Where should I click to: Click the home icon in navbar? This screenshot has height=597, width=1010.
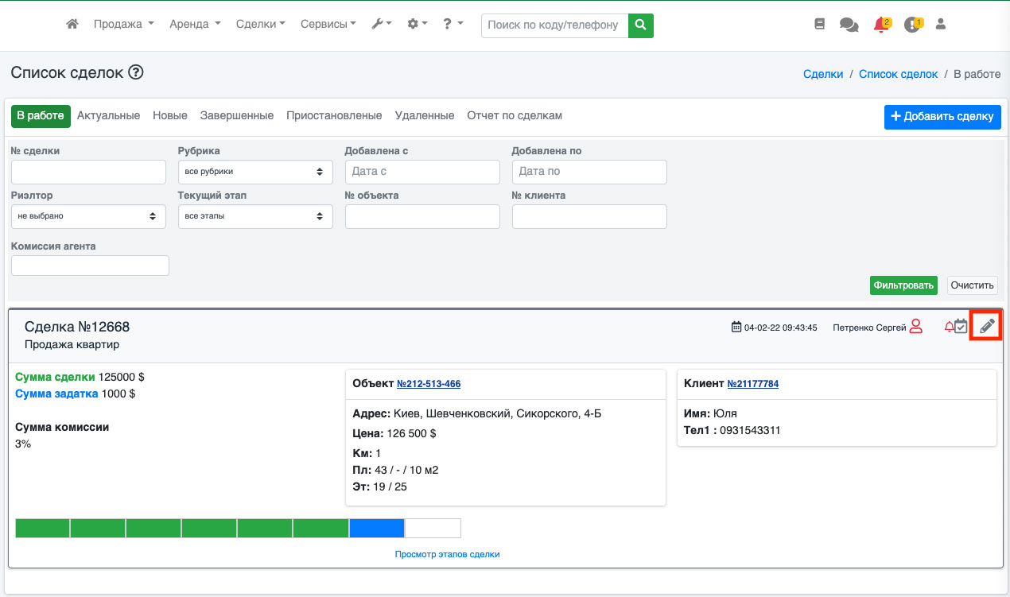(x=72, y=25)
